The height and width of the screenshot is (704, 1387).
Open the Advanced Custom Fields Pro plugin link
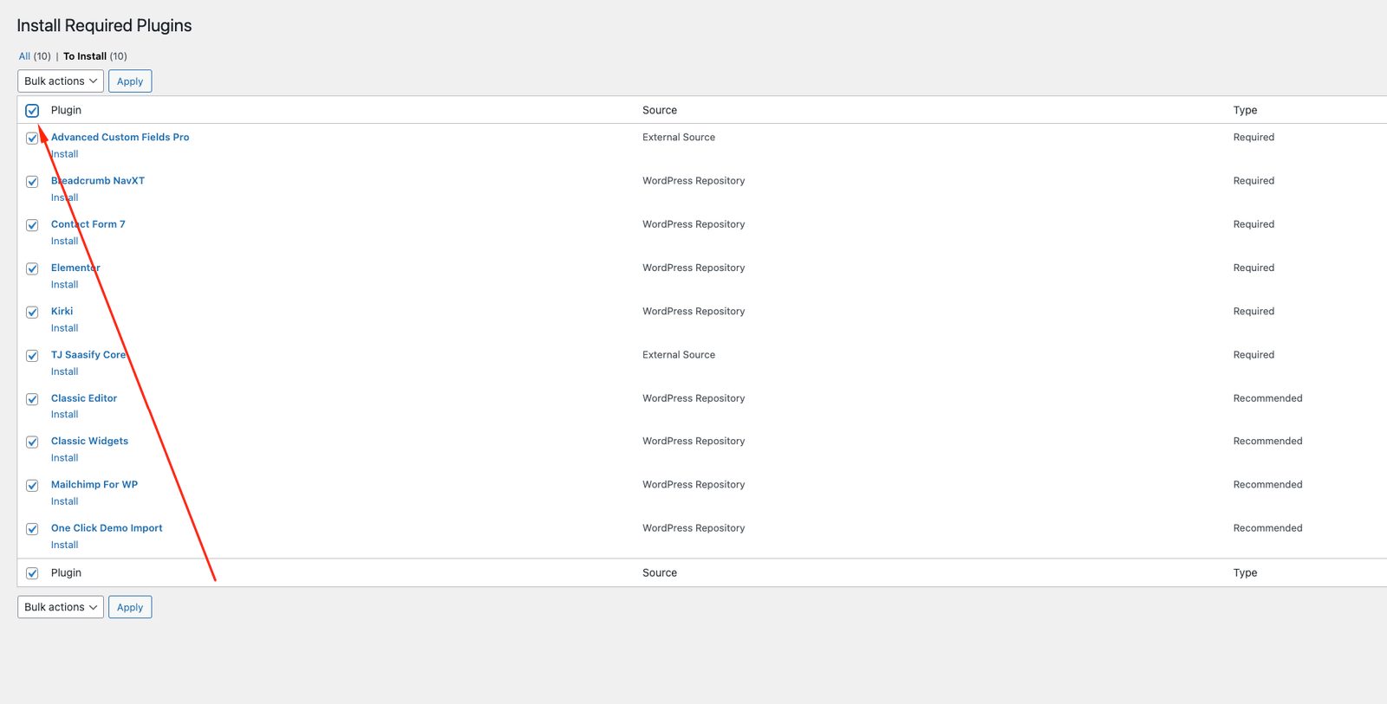(x=120, y=137)
